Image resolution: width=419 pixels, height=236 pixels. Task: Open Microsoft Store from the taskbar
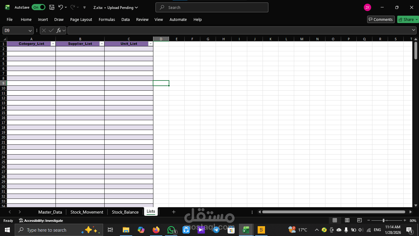(231, 230)
